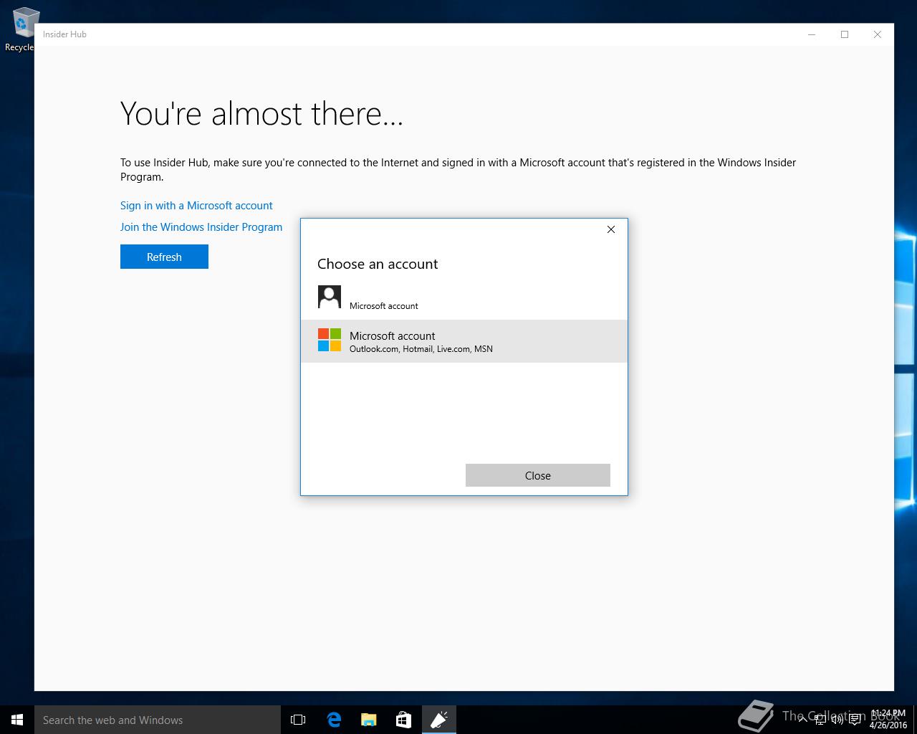The height and width of the screenshot is (734, 917).
Task: Click the Refresh button
Action: point(164,257)
